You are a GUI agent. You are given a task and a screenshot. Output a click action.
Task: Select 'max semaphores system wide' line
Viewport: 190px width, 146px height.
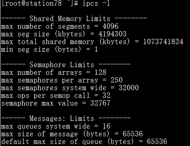(70, 88)
